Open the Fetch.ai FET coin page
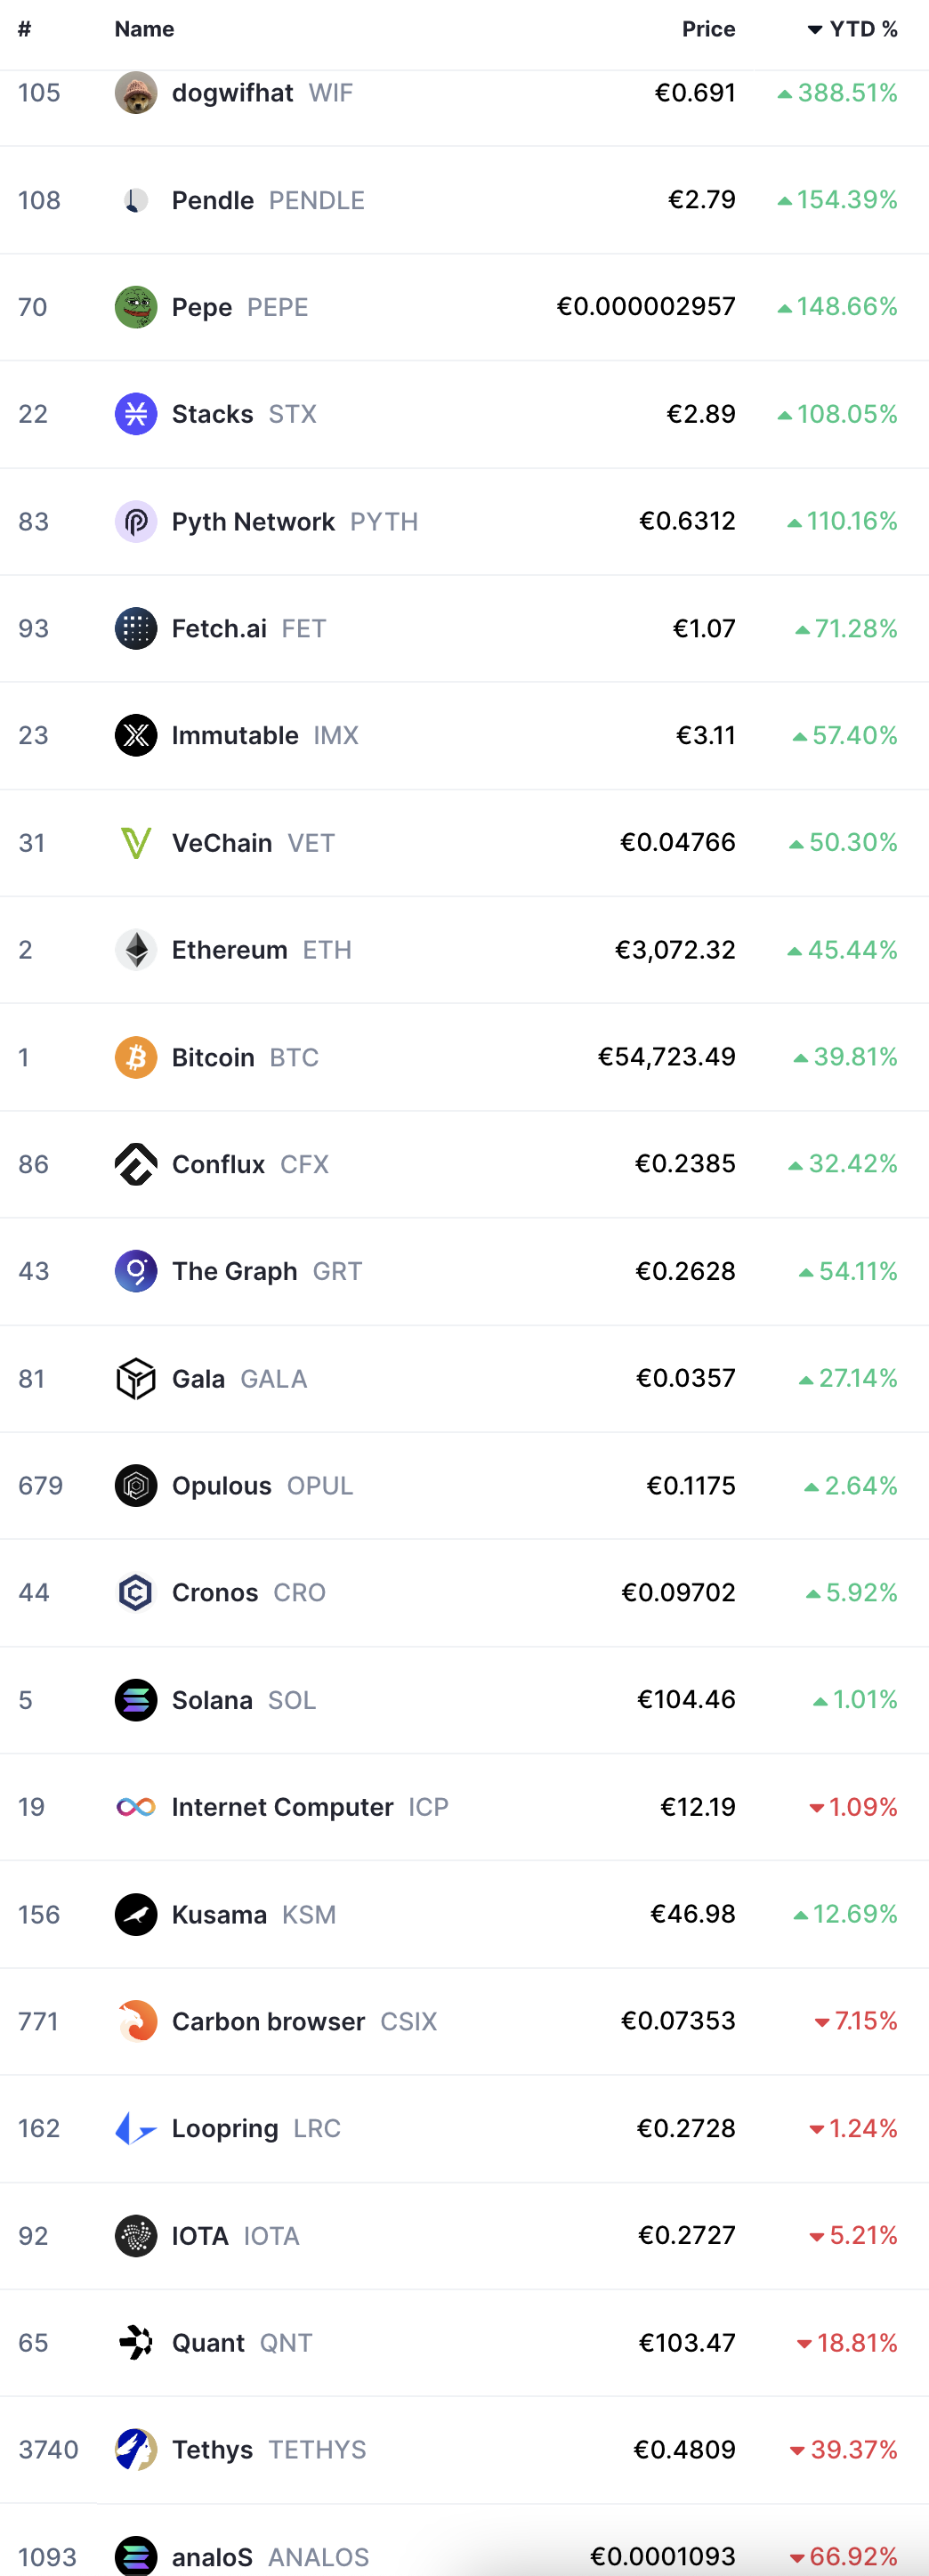This screenshot has height=2576, width=929. tap(249, 629)
